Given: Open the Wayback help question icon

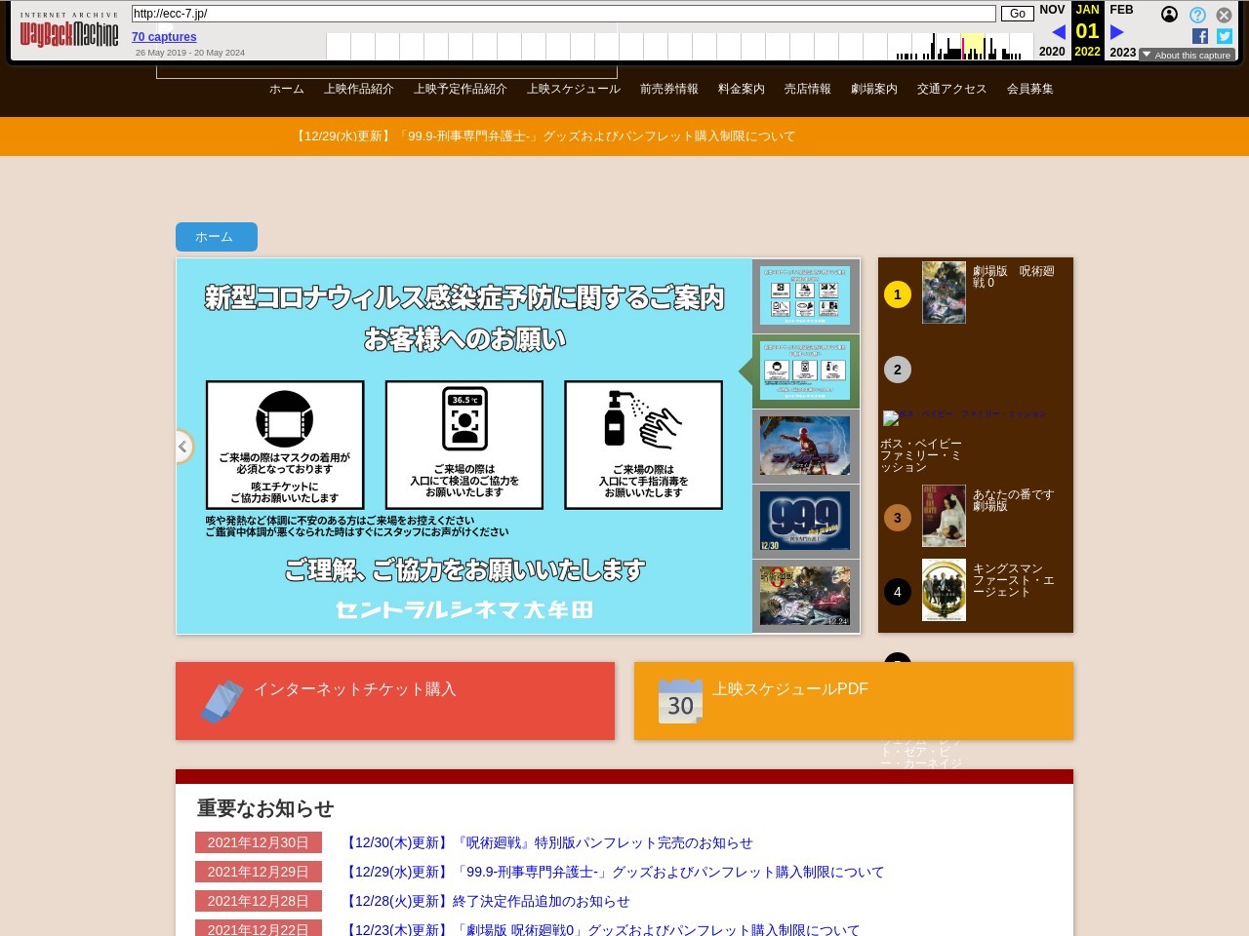Looking at the screenshot, I should [1197, 15].
